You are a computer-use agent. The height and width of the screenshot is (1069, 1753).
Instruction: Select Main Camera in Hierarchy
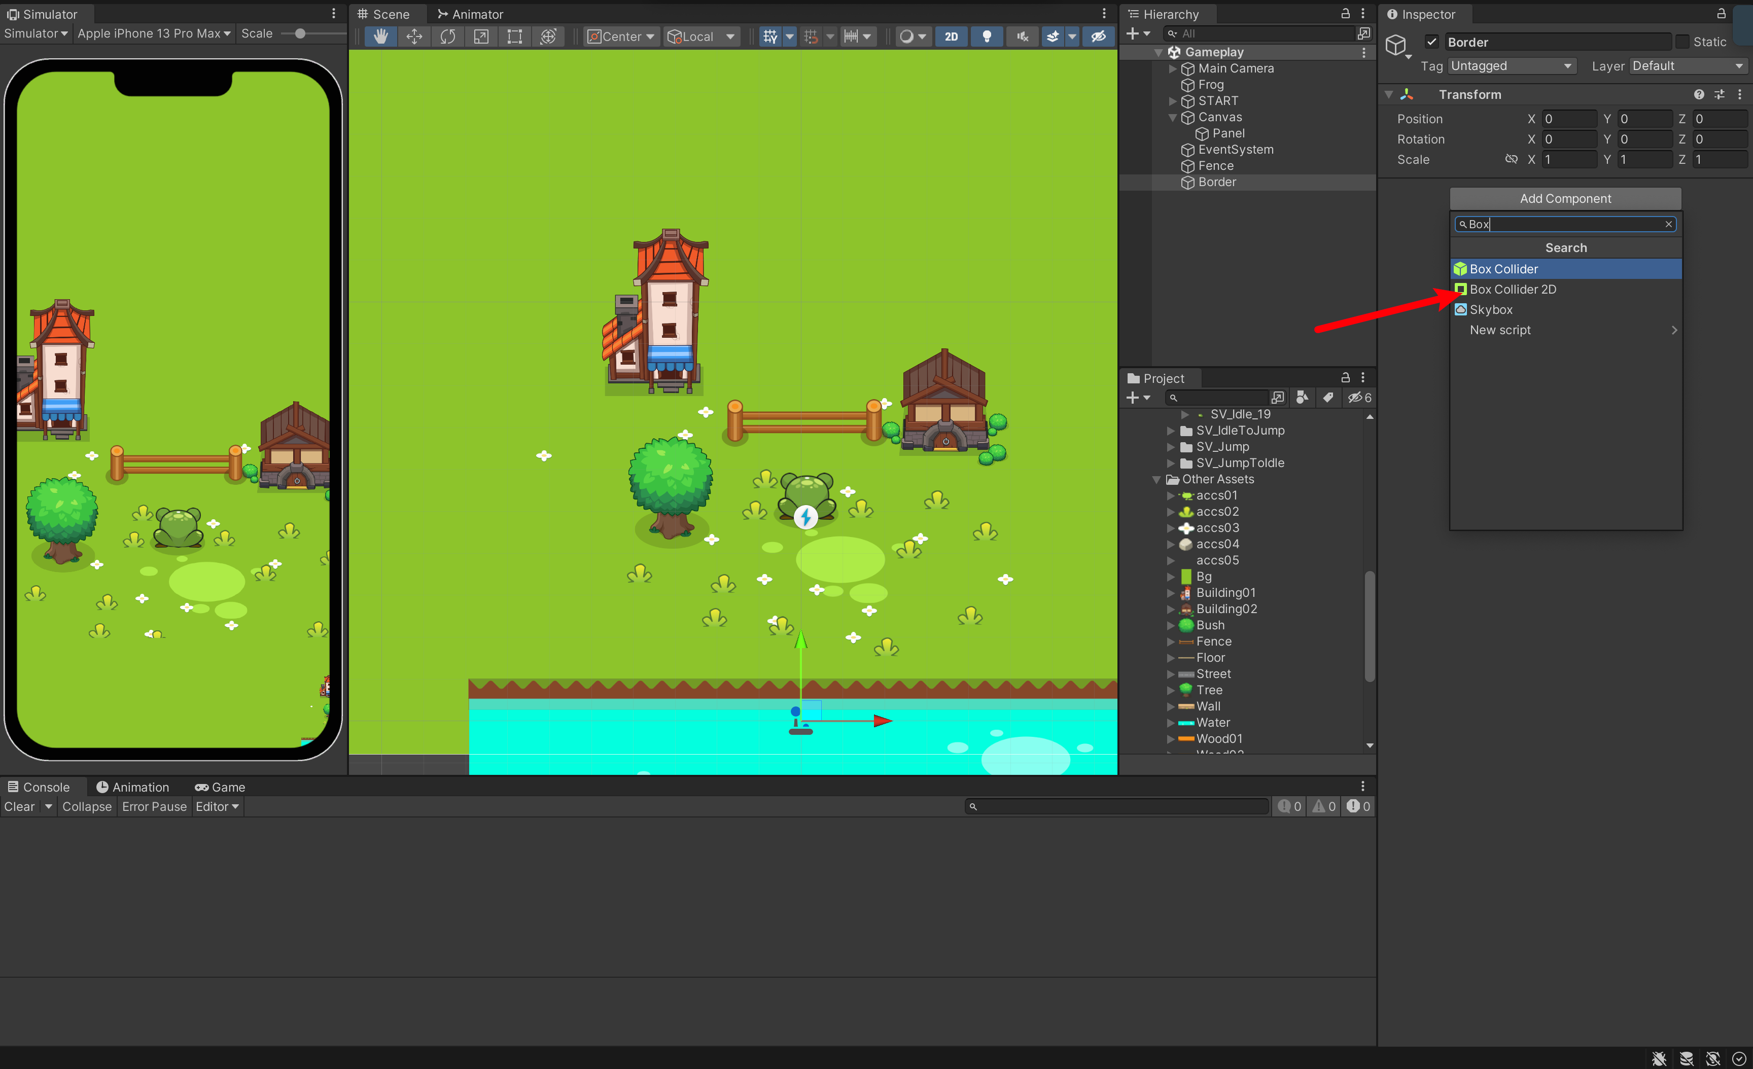(1236, 68)
